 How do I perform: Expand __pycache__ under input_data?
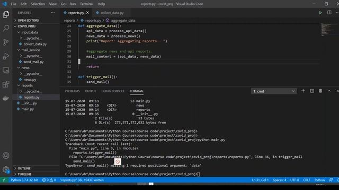point(33,38)
